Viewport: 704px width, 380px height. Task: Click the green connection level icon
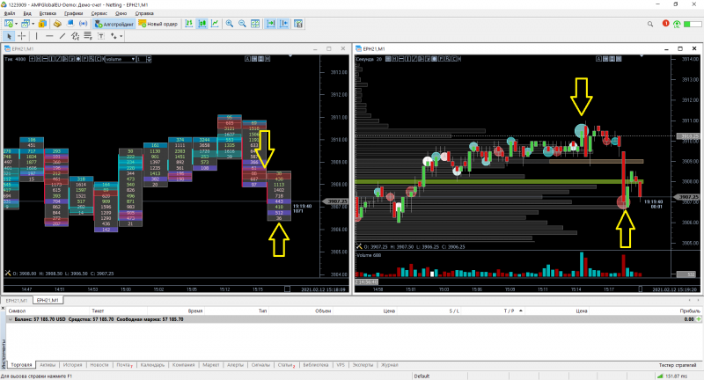pyautogui.click(x=677, y=24)
